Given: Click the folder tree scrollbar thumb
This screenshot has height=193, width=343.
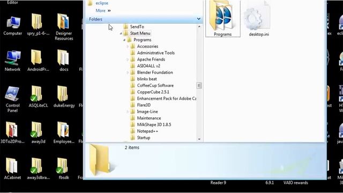Looking at the screenshot, I should (199, 85).
